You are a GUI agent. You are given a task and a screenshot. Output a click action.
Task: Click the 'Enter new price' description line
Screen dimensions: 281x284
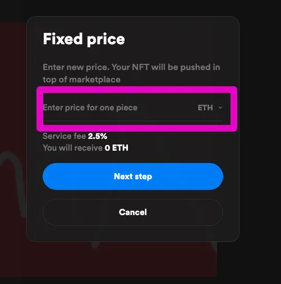click(131, 67)
